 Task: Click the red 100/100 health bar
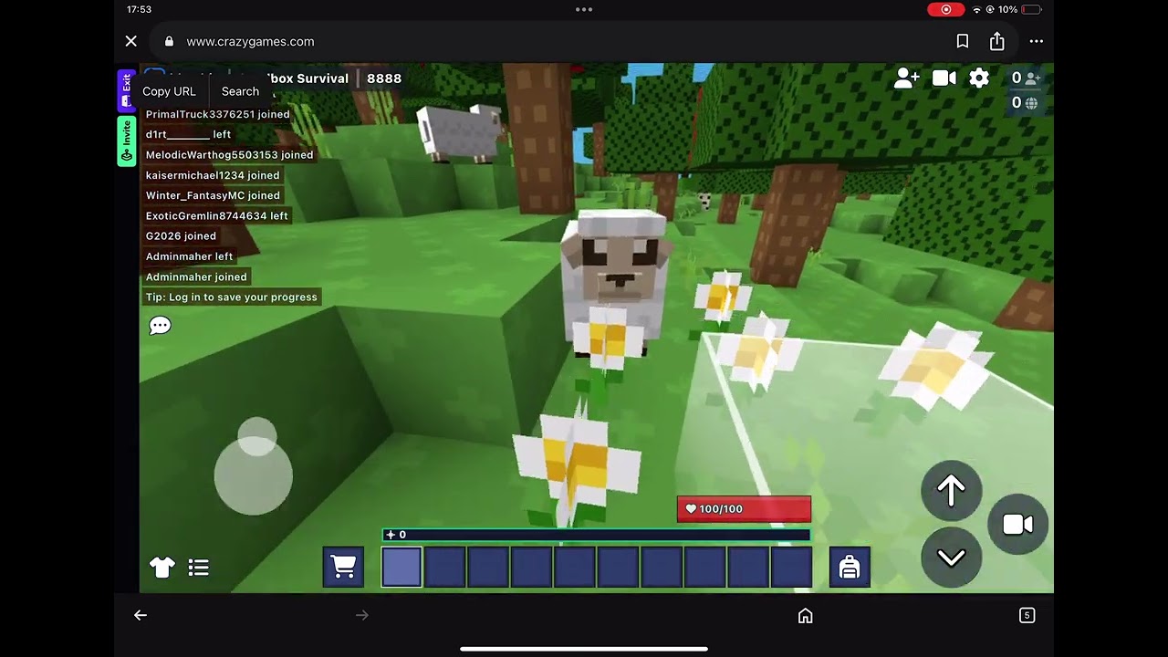pos(744,509)
